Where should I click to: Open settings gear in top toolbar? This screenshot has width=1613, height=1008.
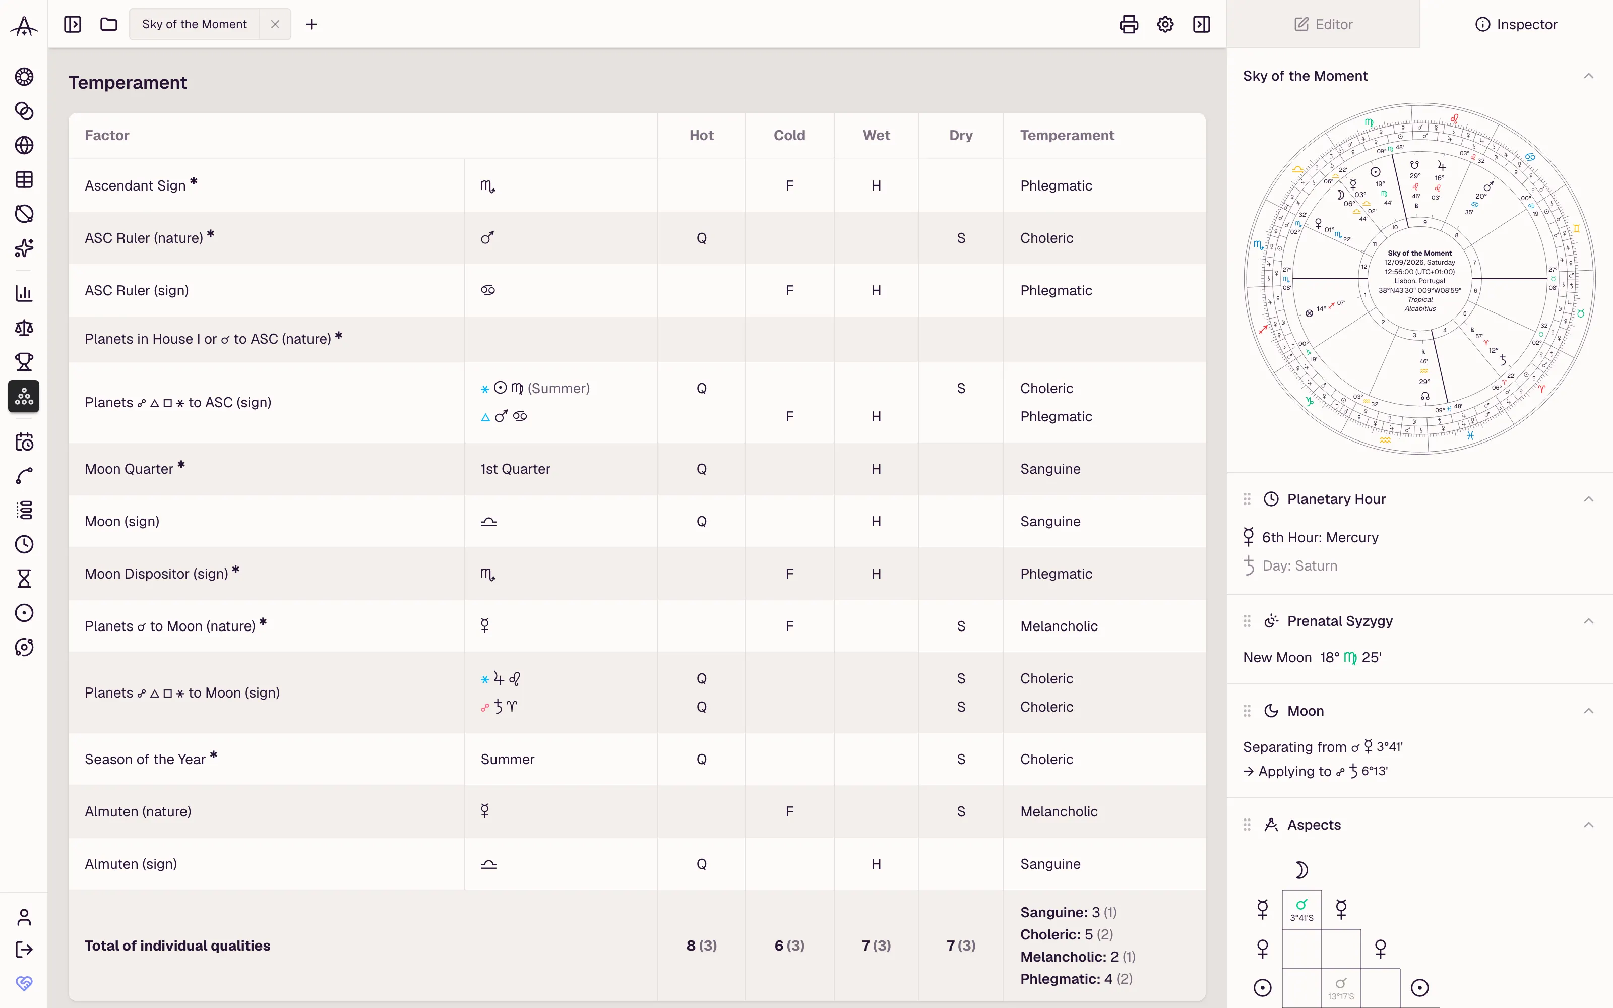pos(1165,25)
